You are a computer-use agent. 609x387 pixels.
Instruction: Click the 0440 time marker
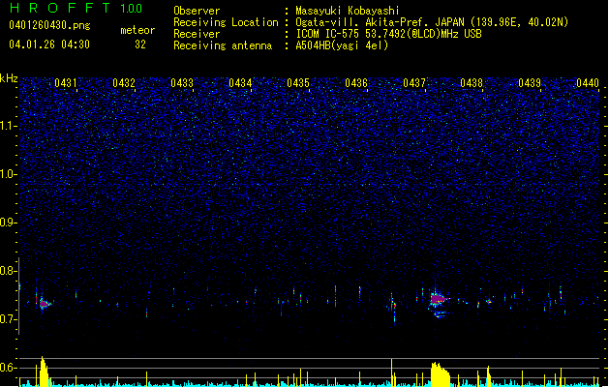point(588,82)
